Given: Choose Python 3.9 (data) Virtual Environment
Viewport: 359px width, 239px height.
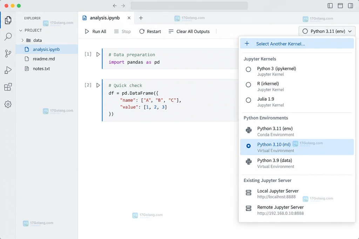Looking at the screenshot, I should [297, 163].
